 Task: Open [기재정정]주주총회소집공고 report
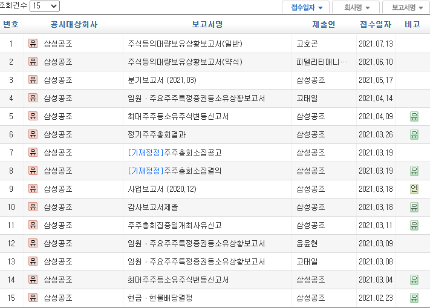[175, 152]
